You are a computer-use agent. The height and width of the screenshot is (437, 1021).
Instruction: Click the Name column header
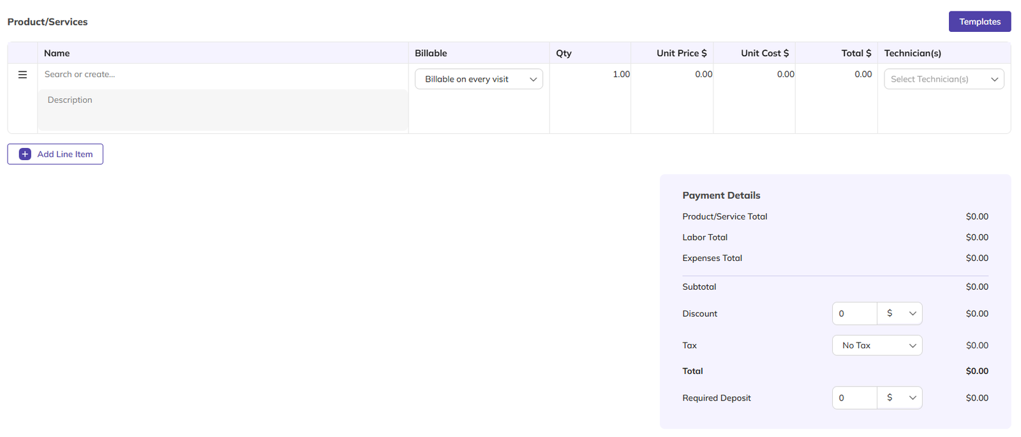(x=57, y=53)
